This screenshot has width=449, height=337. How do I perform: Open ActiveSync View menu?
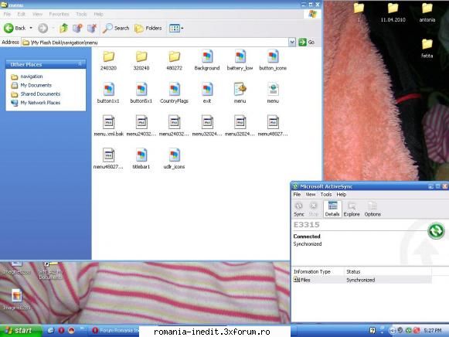pos(311,195)
